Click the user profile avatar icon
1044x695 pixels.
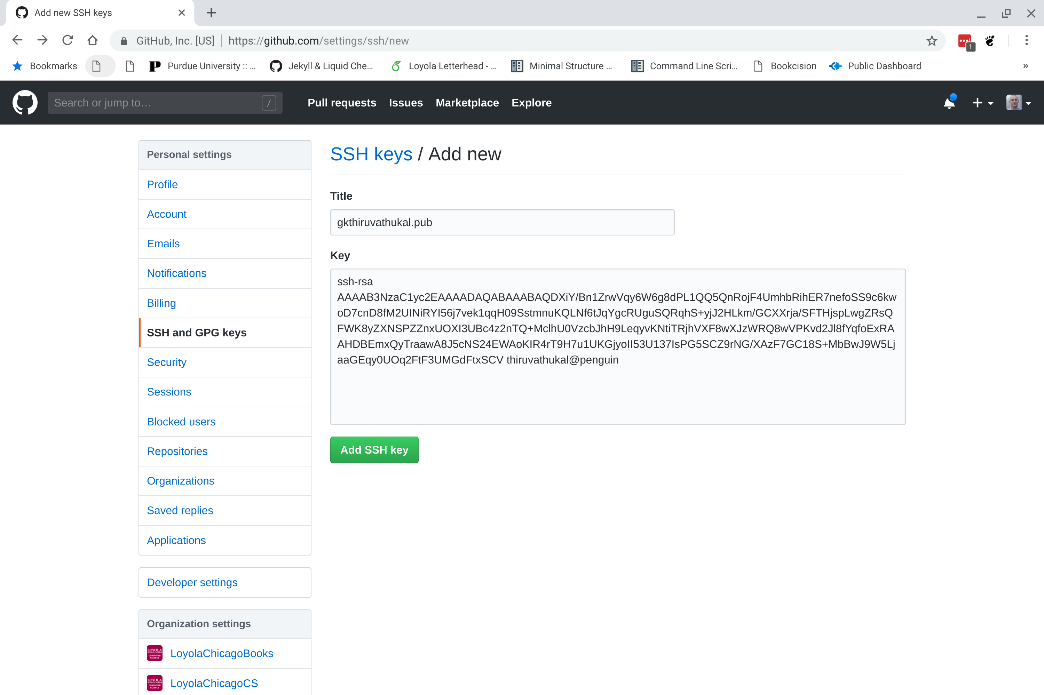point(1014,102)
